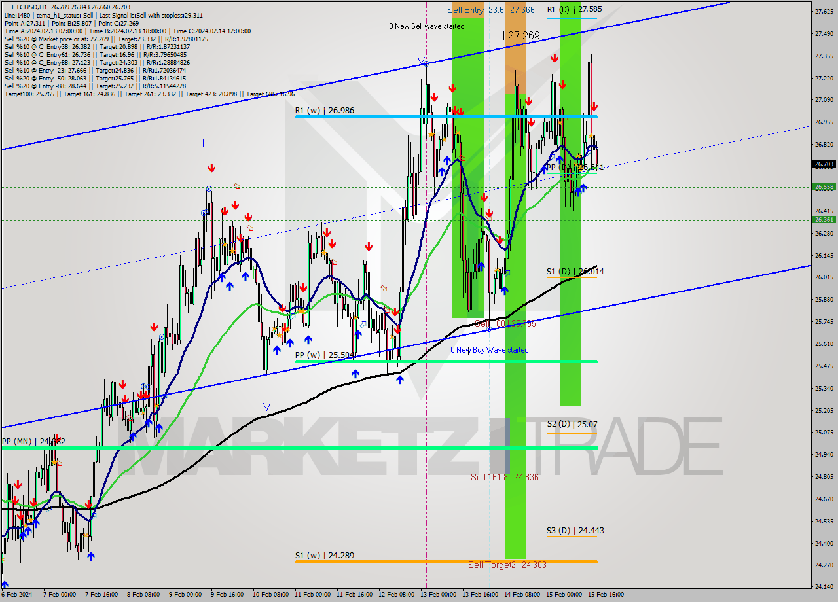The height and width of the screenshot is (602, 838).
Task: Click the green price marker 26.361
Action: [824, 219]
